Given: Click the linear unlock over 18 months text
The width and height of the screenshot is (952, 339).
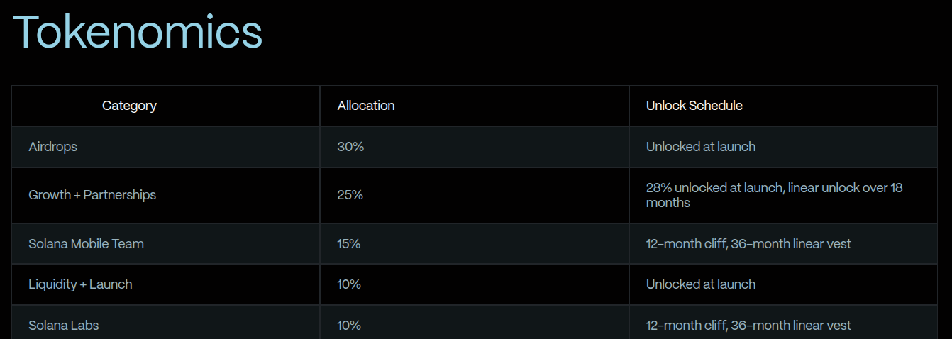Looking at the screenshot, I should tap(775, 195).
